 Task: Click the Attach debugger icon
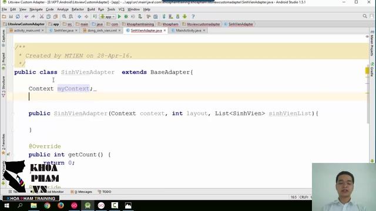pos(140,16)
